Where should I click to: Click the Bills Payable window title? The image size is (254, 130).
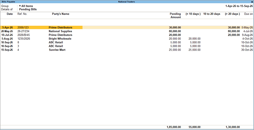point(8,2)
